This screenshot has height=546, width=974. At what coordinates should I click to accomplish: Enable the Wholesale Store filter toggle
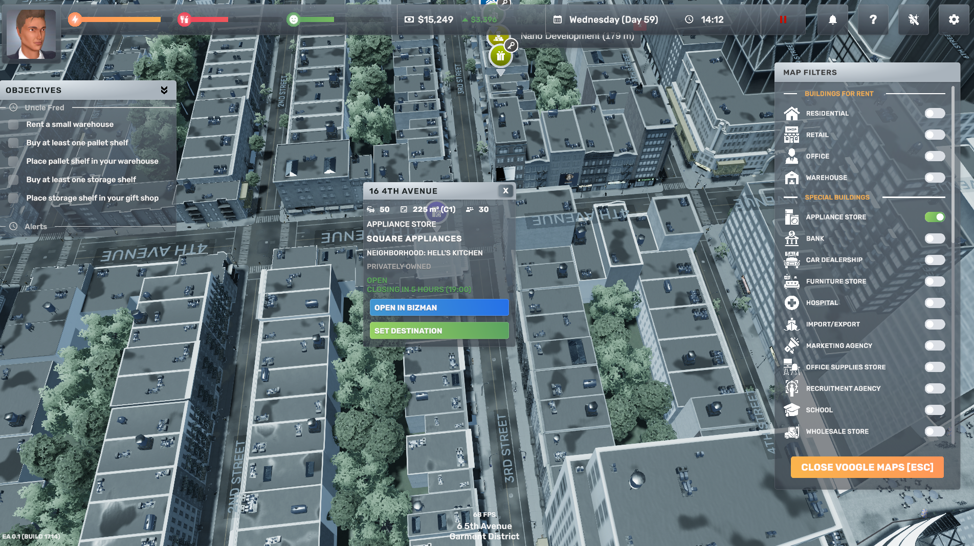click(x=934, y=431)
